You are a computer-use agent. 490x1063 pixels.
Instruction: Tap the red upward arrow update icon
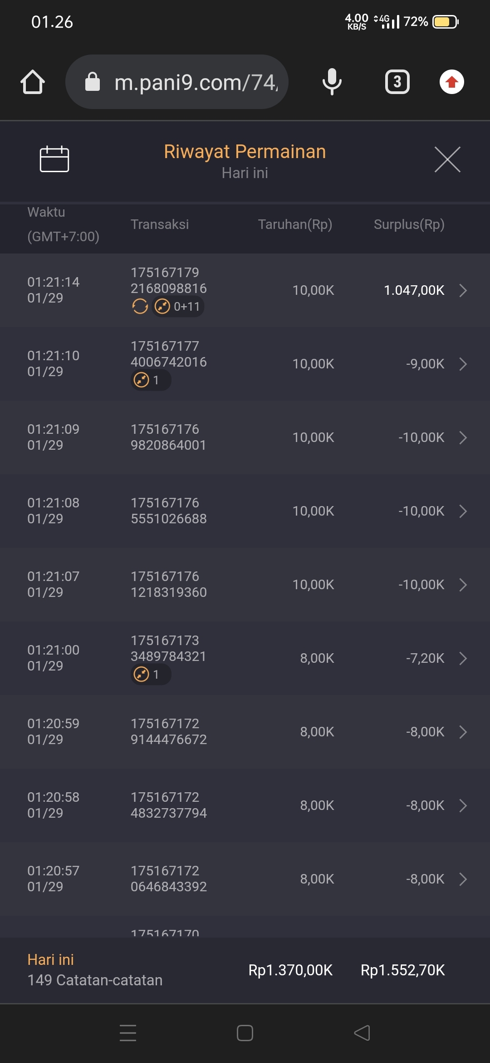point(451,82)
